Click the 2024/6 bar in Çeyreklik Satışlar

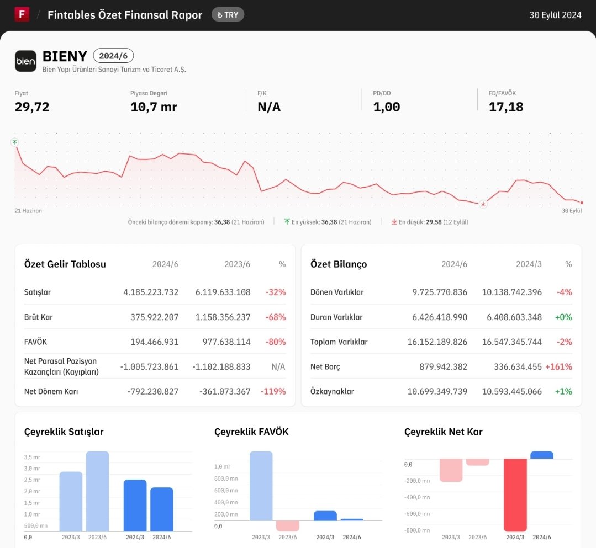[161, 509]
